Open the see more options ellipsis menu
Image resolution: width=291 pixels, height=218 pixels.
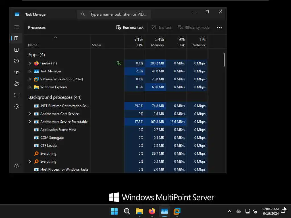219,28
